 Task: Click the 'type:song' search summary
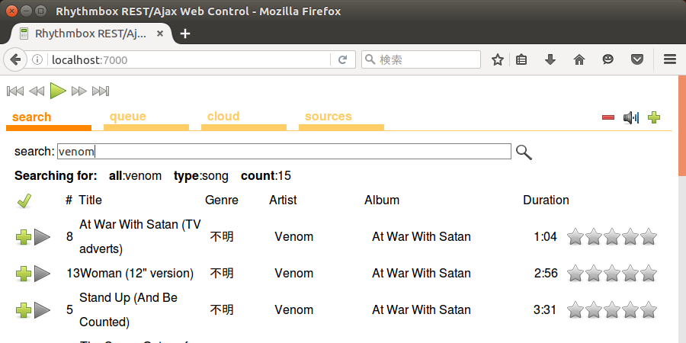click(x=200, y=176)
